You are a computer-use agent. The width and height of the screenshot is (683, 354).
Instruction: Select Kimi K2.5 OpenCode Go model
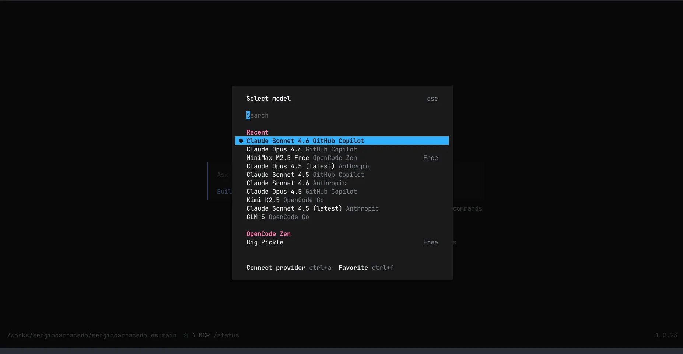click(285, 200)
